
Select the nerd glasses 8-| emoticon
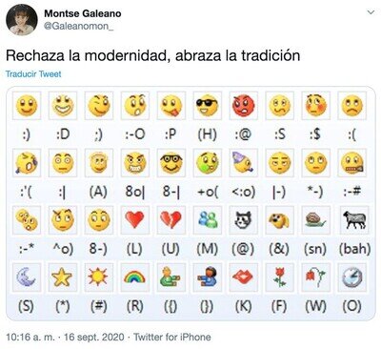click(170, 163)
